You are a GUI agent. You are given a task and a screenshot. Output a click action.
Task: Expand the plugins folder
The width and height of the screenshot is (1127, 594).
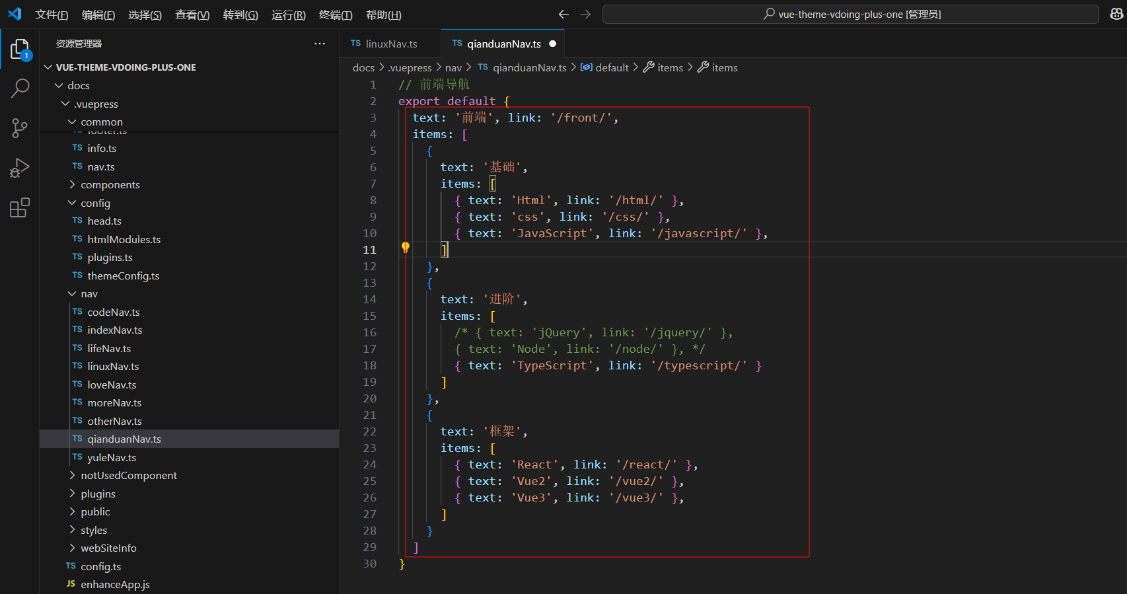189,494
